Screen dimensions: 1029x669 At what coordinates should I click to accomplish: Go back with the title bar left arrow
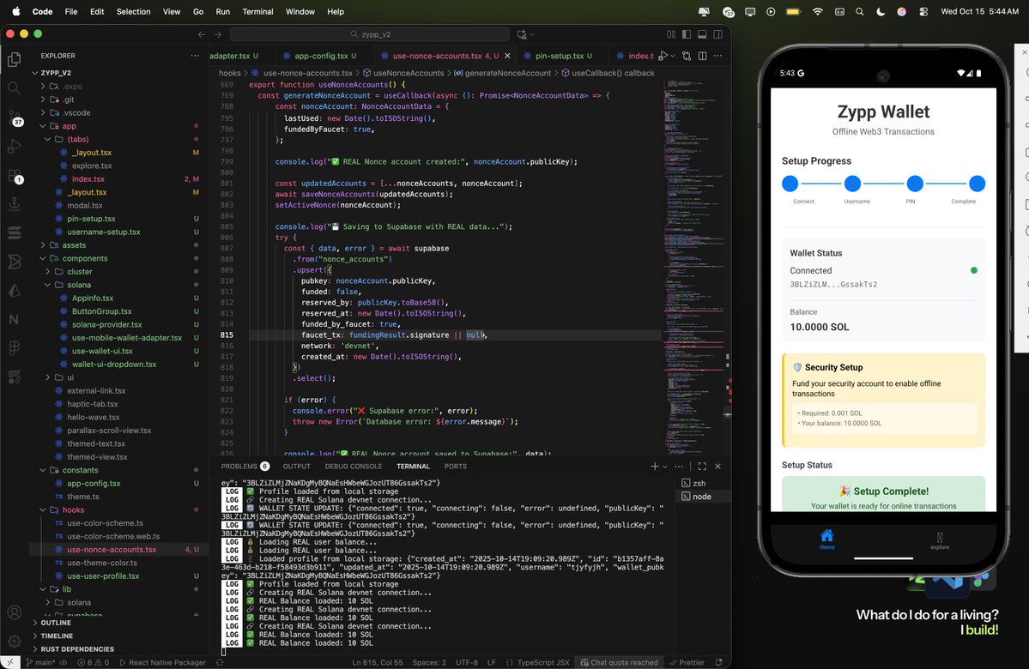tap(202, 34)
